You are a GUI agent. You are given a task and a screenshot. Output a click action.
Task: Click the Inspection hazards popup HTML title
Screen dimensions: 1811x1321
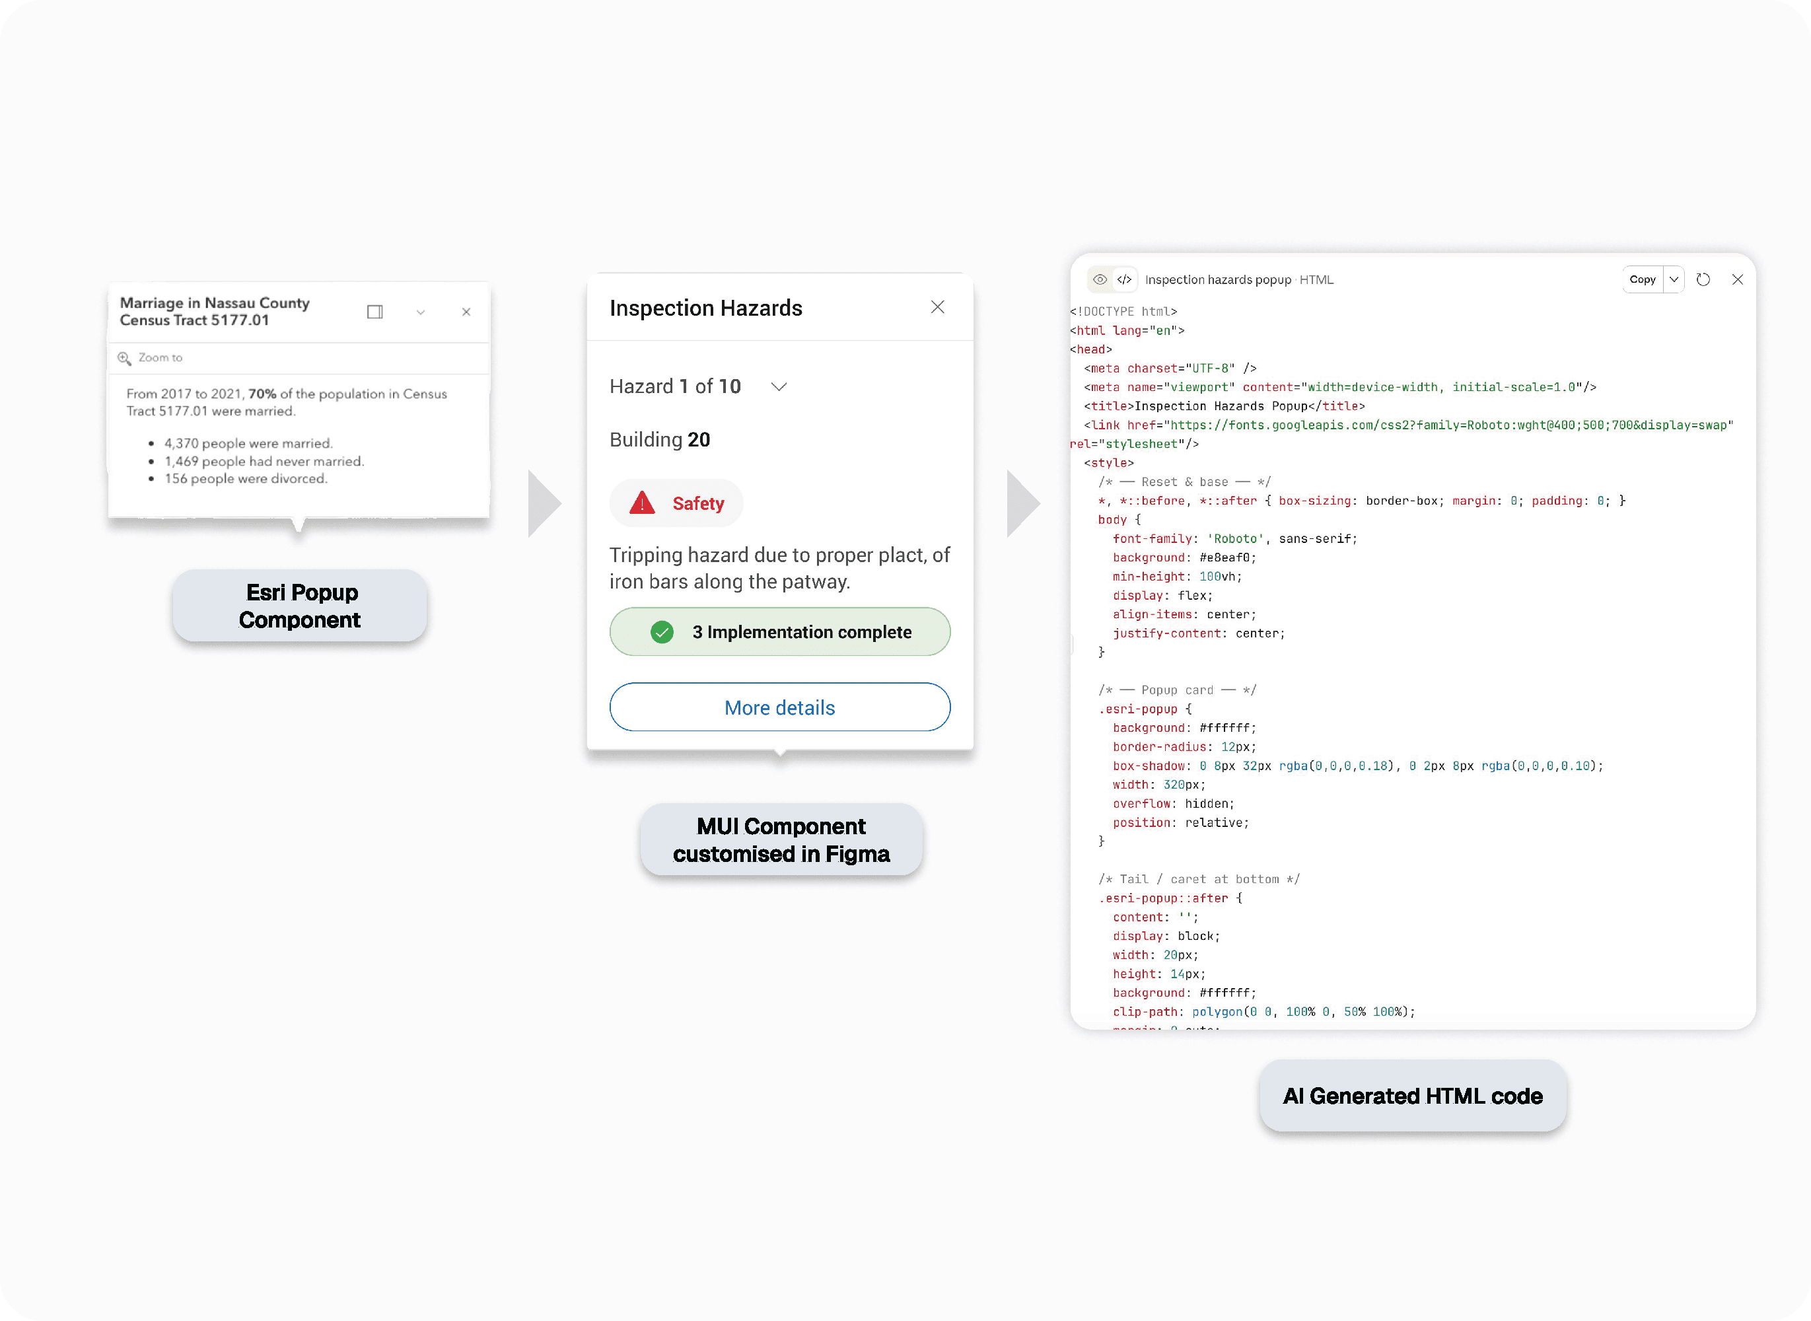(x=1238, y=279)
